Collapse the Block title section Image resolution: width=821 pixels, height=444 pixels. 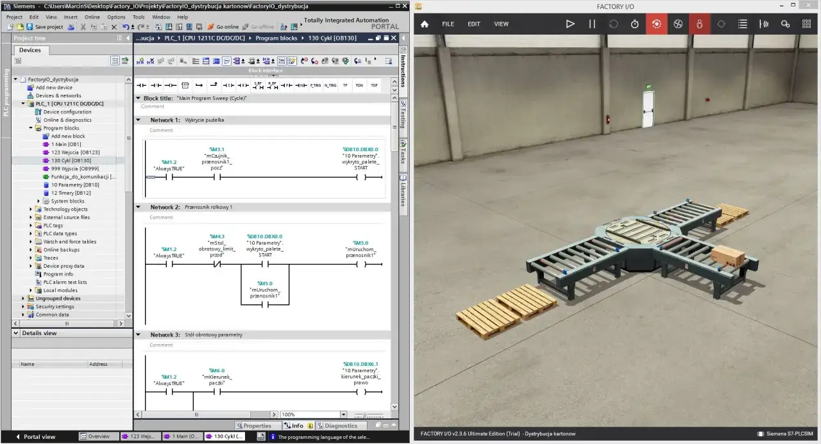[138, 98]
